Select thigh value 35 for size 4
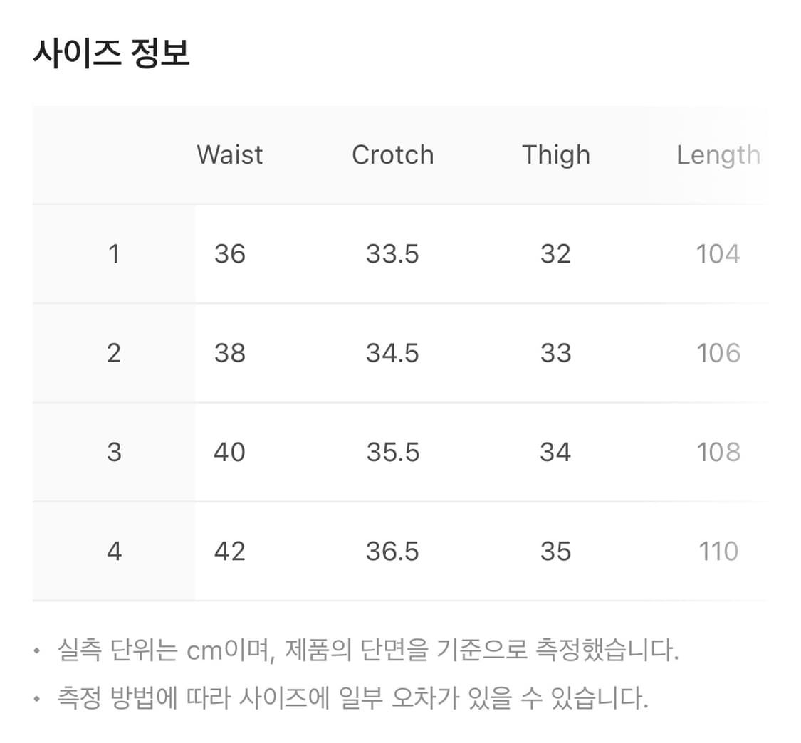The width and height of the screenshot is (801, 743). tap(555, 552)
